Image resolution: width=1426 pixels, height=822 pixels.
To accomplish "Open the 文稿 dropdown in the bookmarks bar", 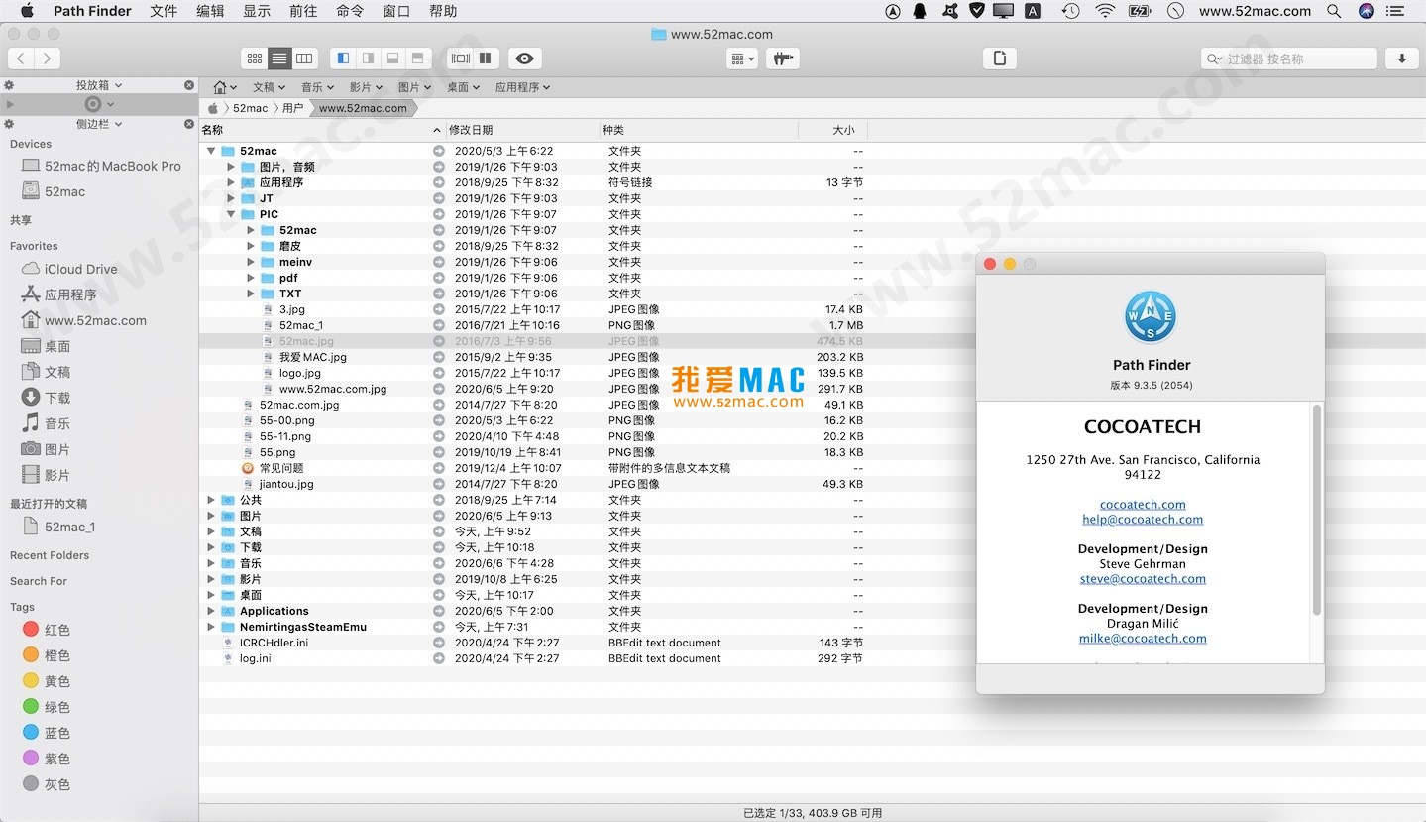I will pyautogui.click(x=268, y=87).
